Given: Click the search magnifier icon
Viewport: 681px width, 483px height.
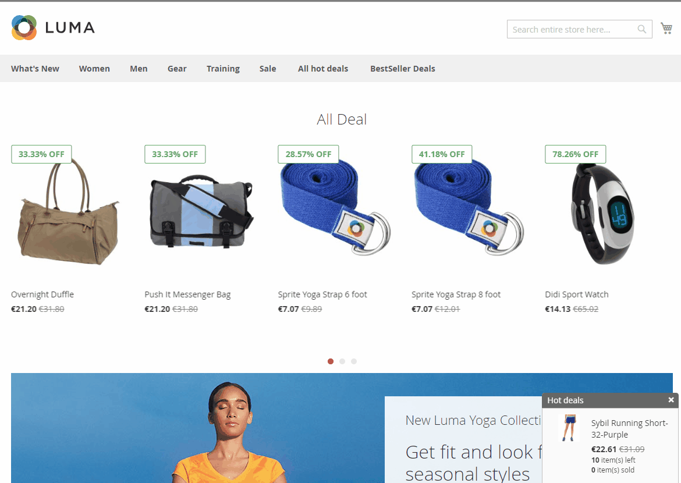Looking at the screenshot, I should [x=641, y=29].
